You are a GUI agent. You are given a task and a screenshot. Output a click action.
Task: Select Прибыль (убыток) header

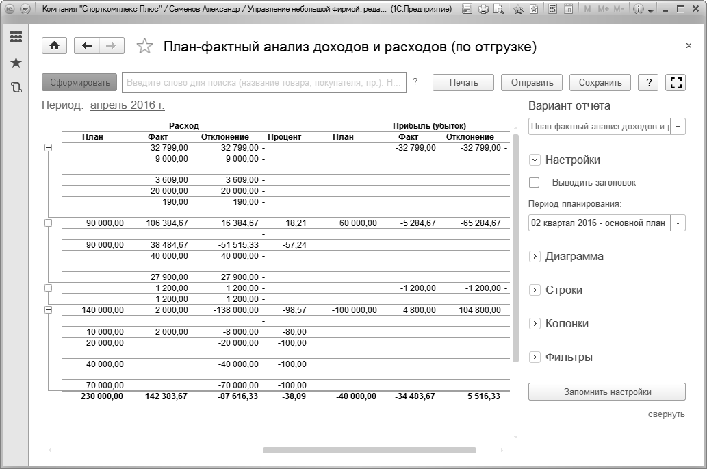point(429,126)
